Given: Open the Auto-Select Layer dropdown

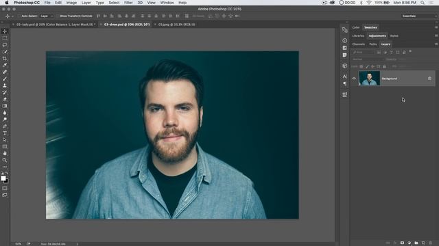Looking at the screenshot, I should point(46,16).
